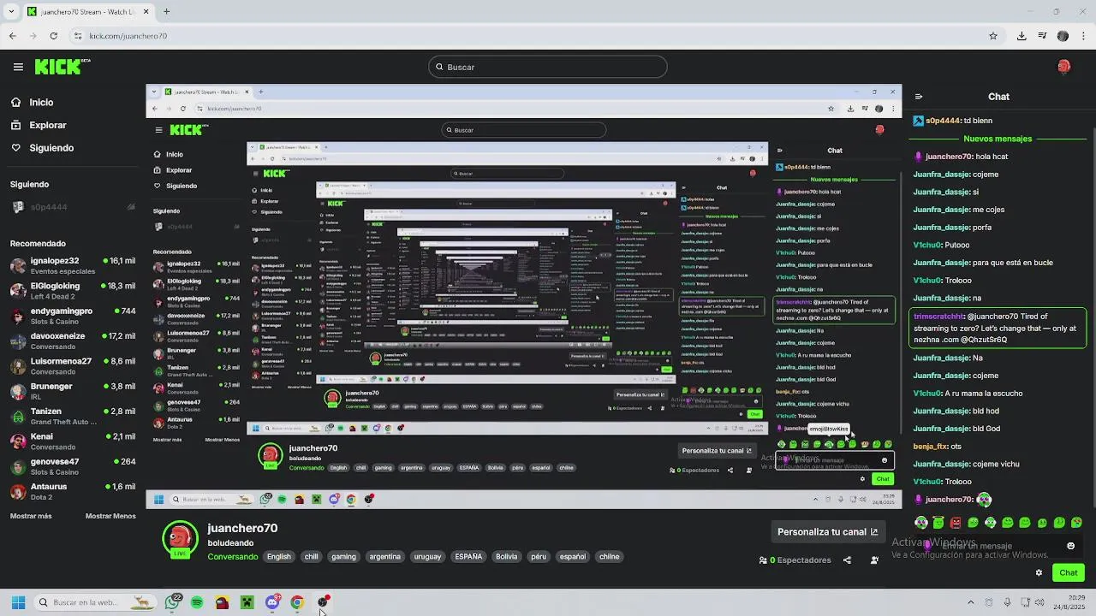The height and width of the screenshot is (616, 1096).
Task: Reload the page with the outer browser's refresh icon
Action: [53, 36]
